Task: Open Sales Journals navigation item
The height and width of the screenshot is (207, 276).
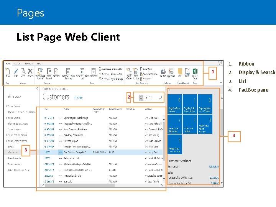Action: [x=15, y=164]
